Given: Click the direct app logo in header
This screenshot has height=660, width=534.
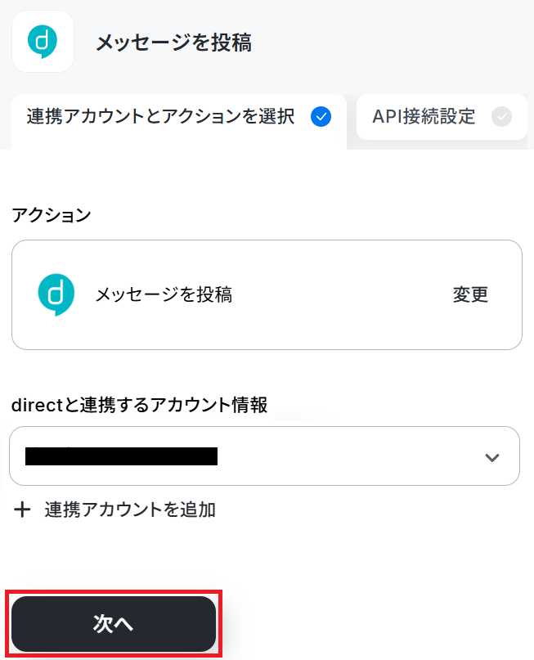Looking at the screenshot, I should tap(43, 41).
